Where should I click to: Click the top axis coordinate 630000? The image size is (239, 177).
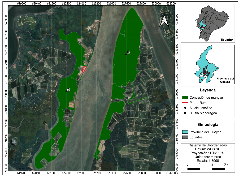(x=156, y=3)
